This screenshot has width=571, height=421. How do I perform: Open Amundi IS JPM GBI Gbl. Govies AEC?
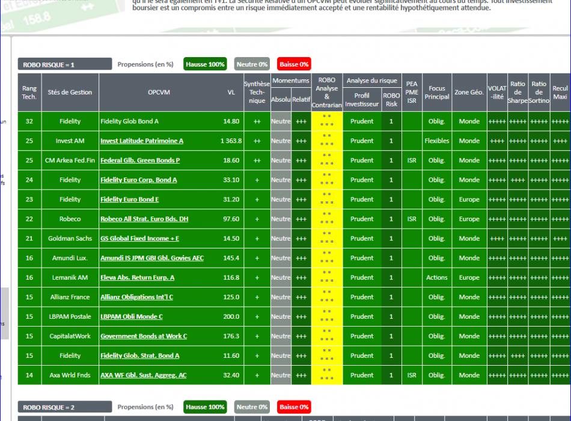[x=152, y=258]
